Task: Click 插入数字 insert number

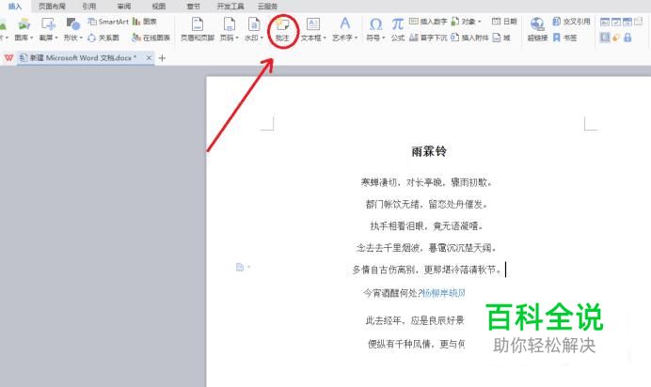Action: (428, 22)
